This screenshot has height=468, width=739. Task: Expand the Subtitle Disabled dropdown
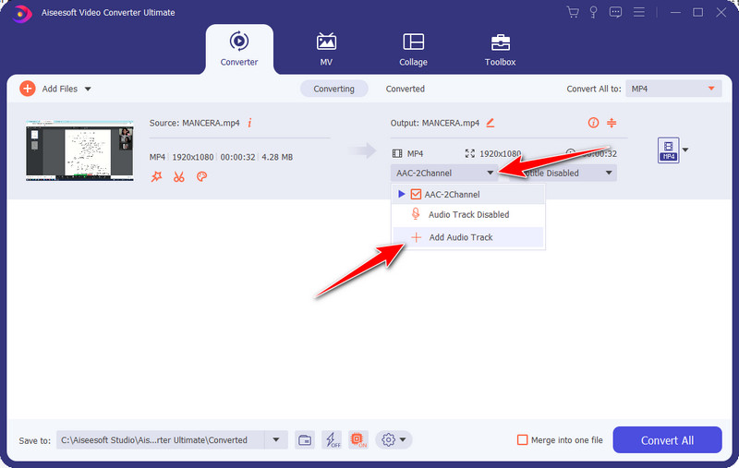coord(609,173)
